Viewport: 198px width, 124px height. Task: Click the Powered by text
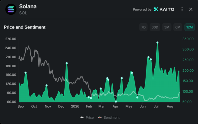click(x=142, y=10)
